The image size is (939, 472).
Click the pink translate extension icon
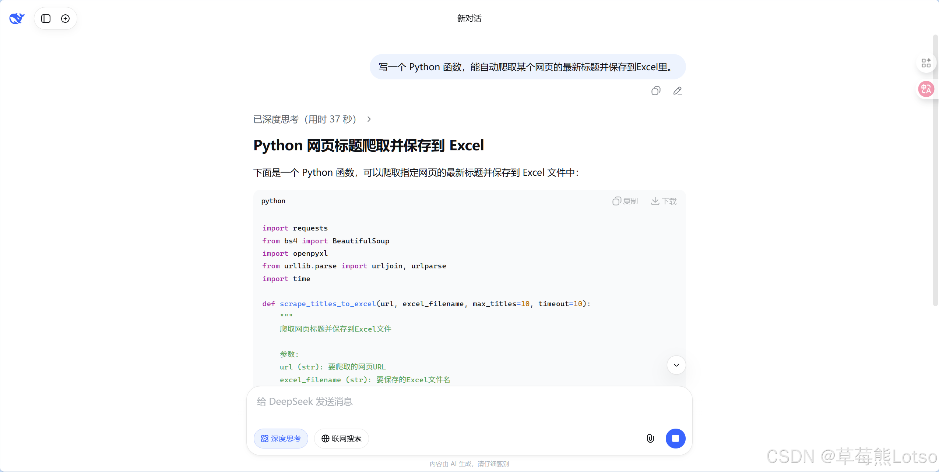pos(926,89)
